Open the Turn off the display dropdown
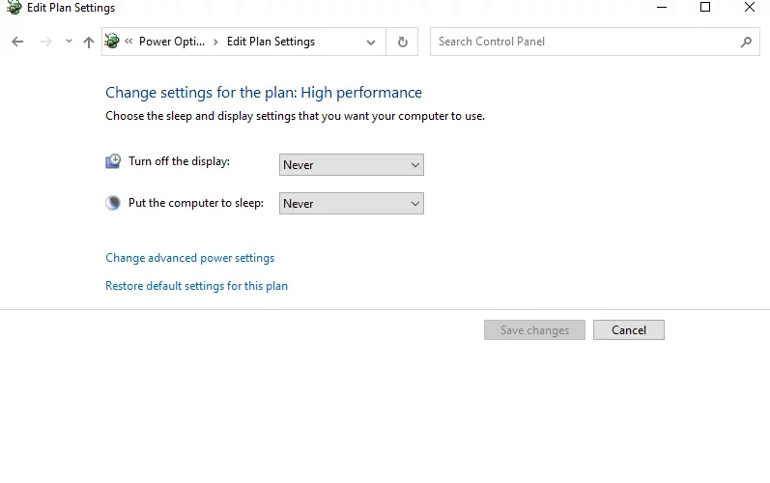Viewport: 770px width, 483px height. click(x=351, y=165)
